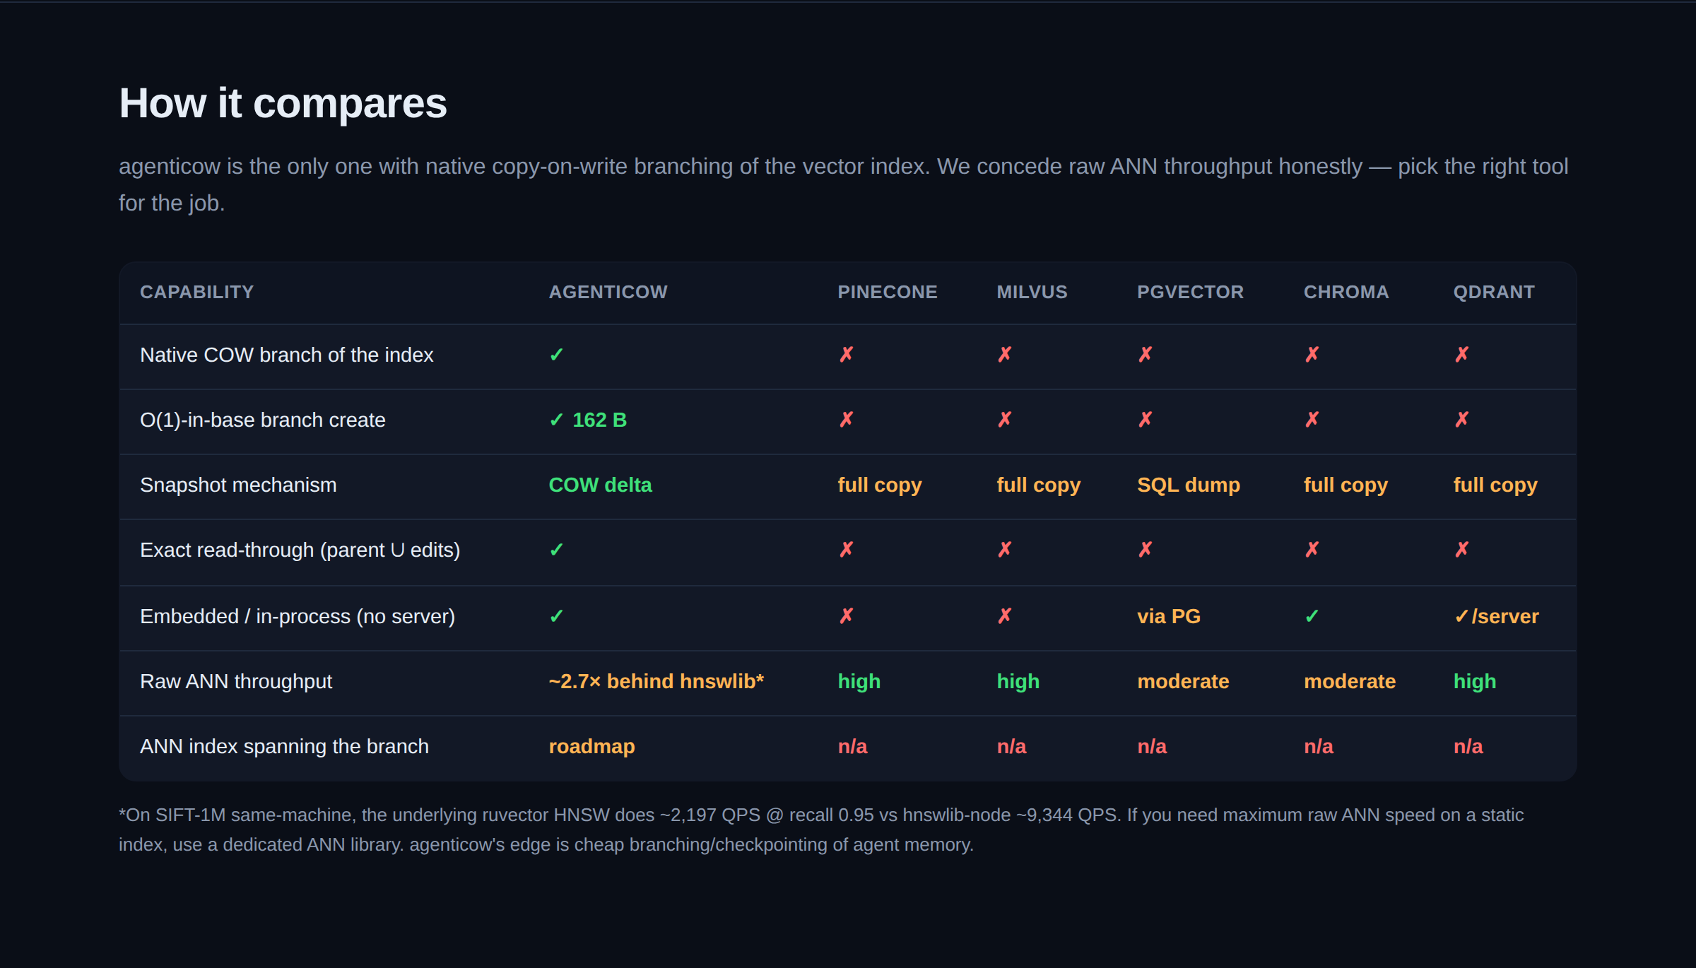Click the pgvector cross for O(1)-in-base branch create

coord(1145,420)
